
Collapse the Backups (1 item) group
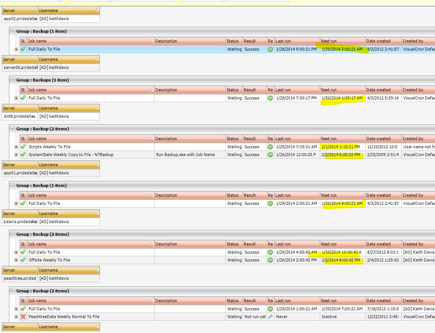point(12,80)
